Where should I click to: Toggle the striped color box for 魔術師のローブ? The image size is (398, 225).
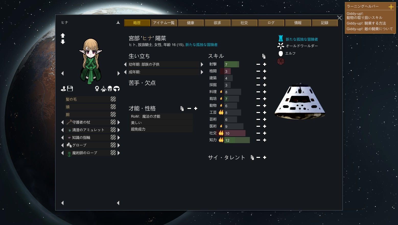pyautogui.click(x=113, y=153)
